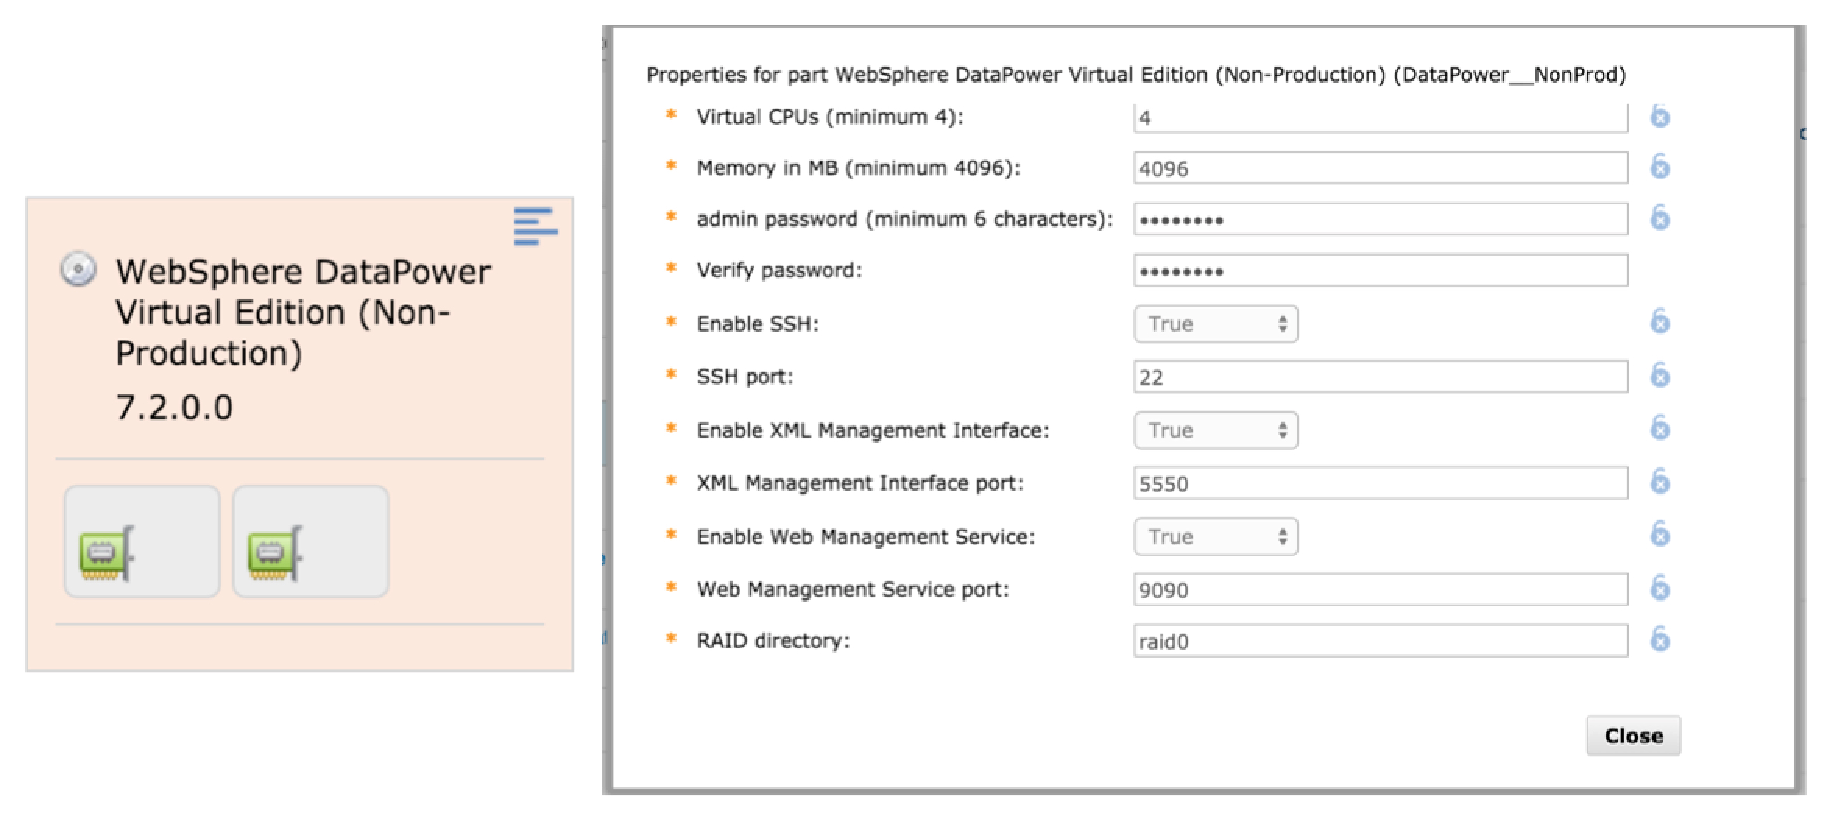1827x815 pixels.
Task: Open the Enable Web Management Service dropdown
Action: click(x=1216, y=537)
